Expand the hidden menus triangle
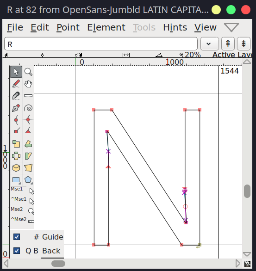 point(231,27)
